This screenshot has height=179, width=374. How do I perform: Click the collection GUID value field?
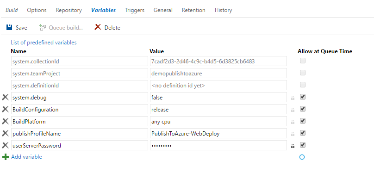point(218,61)
